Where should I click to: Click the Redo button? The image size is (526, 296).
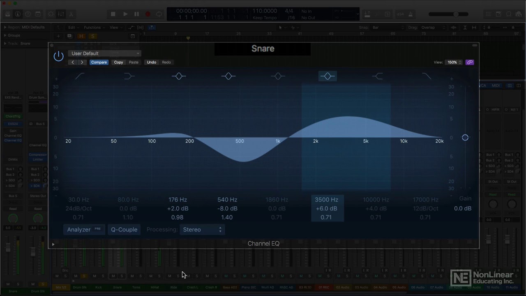coord(166,62)
